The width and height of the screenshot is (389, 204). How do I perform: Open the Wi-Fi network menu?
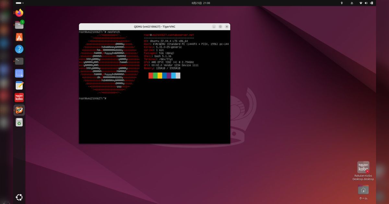pyautogui.click(x=360, y=3)
